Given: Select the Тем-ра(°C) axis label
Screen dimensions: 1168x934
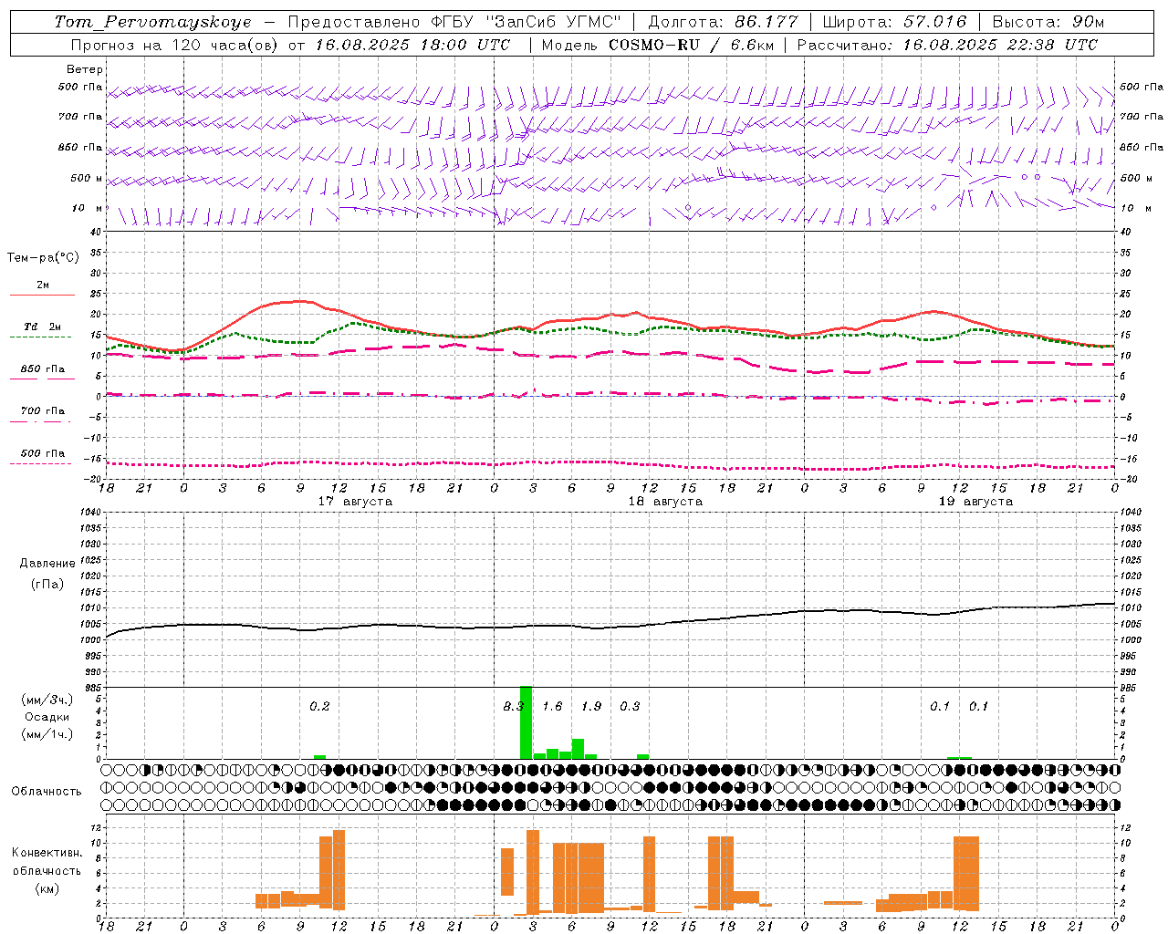Looking at the screenshot, I should [x=43, y=258].
